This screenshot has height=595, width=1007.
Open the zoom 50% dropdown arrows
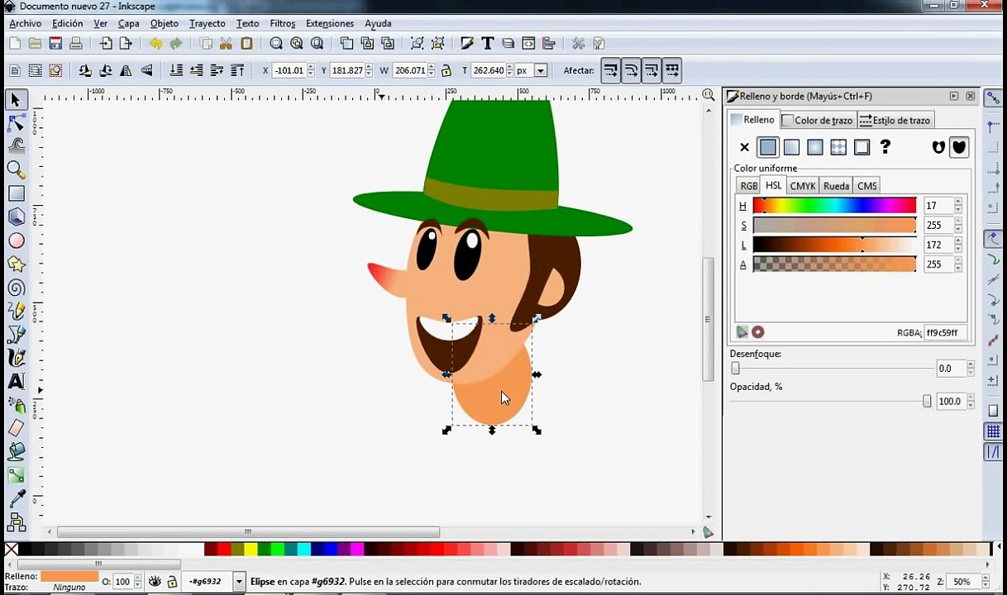pos(986,582)
